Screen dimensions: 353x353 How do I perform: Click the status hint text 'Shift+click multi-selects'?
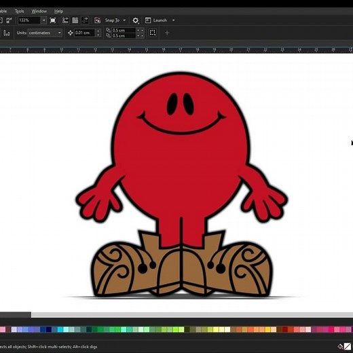[x=49, y=347]
